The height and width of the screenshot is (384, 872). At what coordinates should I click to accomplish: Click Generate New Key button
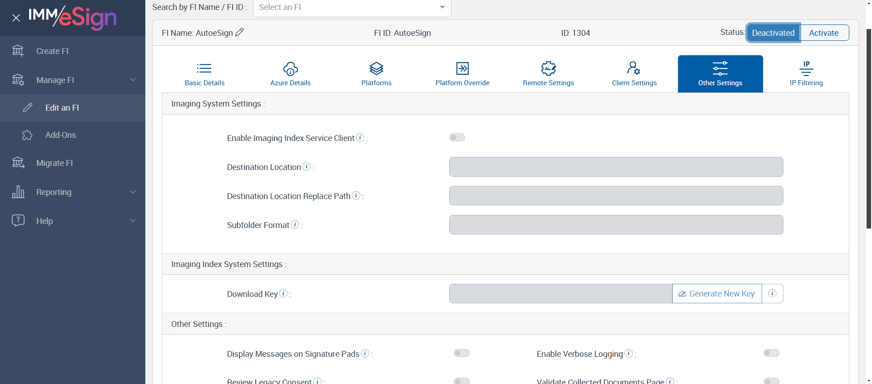point(717,293)
